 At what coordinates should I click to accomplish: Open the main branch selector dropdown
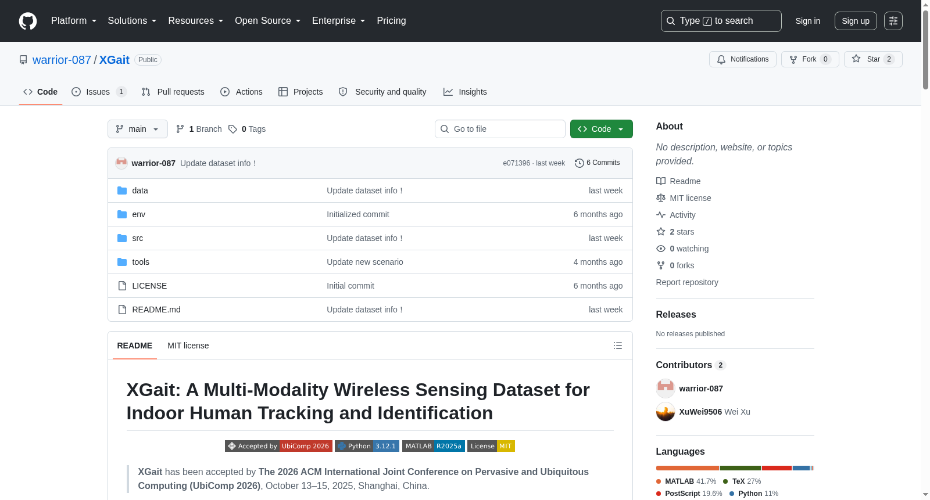click(x=138, y=129)
